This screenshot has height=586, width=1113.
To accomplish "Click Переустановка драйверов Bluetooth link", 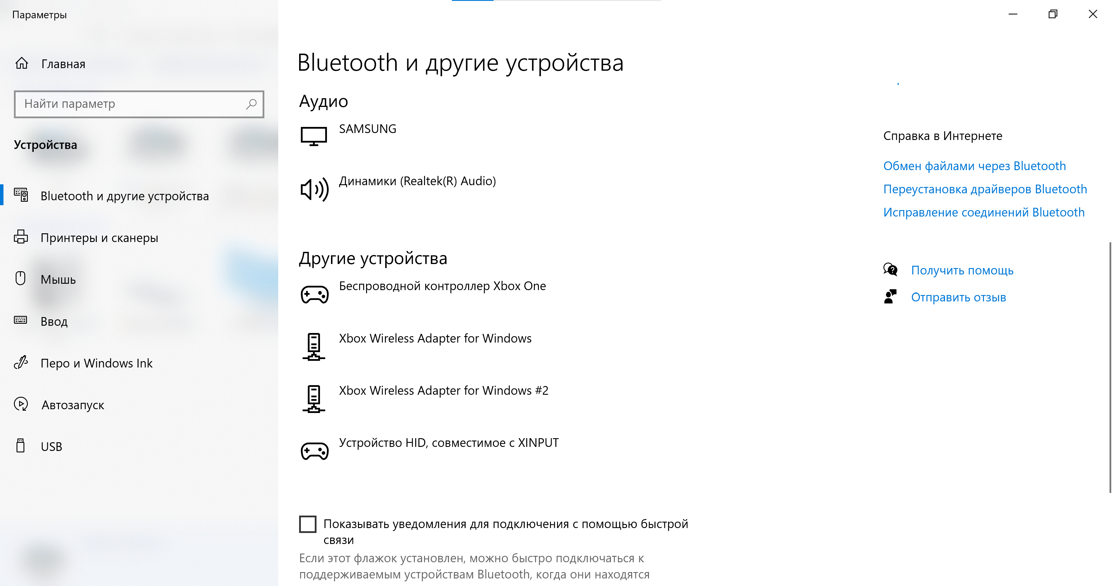I will (985, 188).
